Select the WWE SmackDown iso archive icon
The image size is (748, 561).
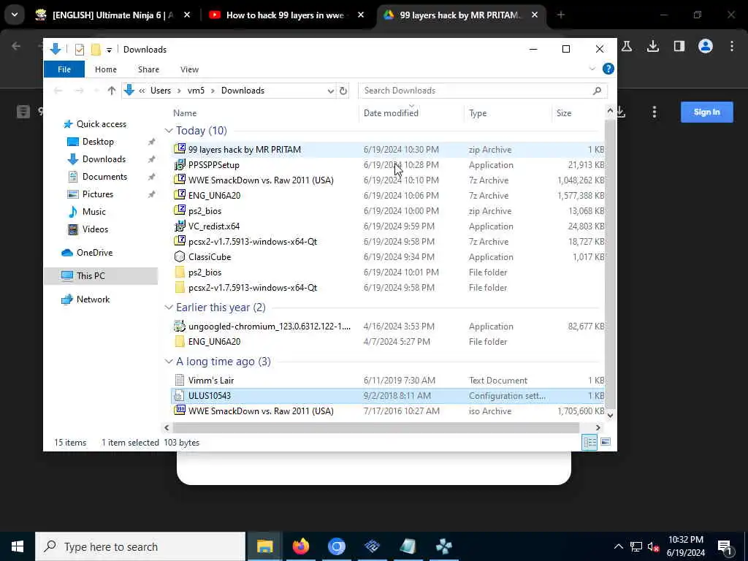pyautogui.click(x=180, y=411)
